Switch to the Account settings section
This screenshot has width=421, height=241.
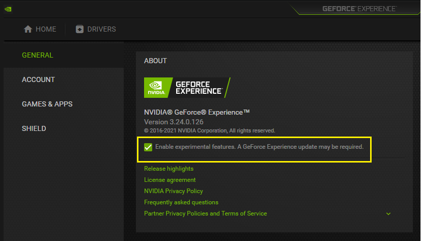point(38,79)
